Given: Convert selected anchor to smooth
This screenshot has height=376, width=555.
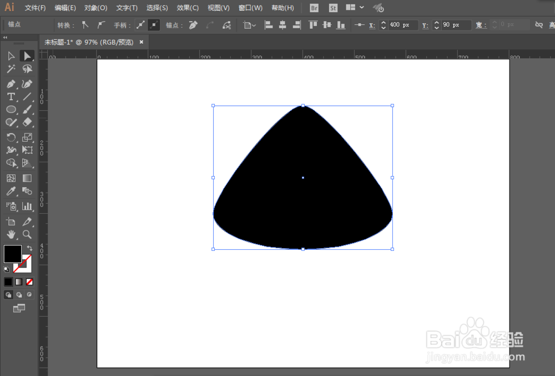Looking at the screenshot, I should 101,25.
